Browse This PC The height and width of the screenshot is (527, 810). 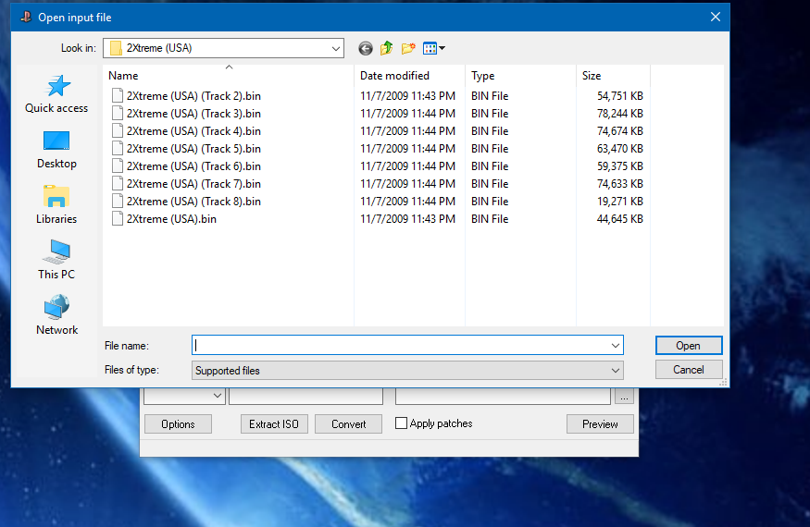click(x=56, y=260)
